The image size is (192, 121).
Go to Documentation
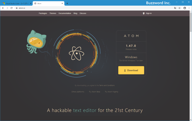[65, 13]
